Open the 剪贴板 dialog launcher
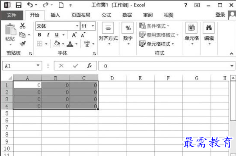The width and height of the screenshot is (236, 156). point(31,53)
